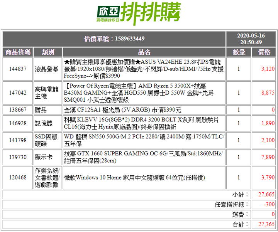Click the GTX 1660 SUPER GAMING description
The height and width of the screenshot is (232, 278).
pos(144,157)
